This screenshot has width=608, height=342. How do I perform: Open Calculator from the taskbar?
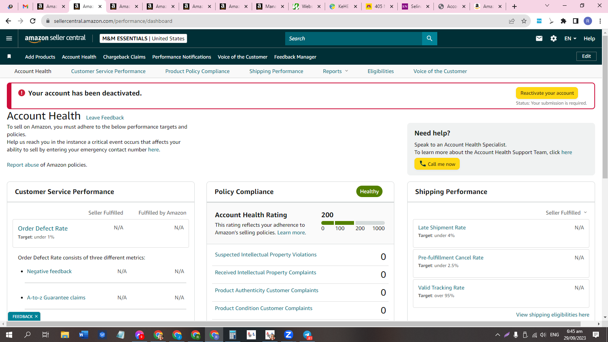pyautogui.click(x=233, y=335)
